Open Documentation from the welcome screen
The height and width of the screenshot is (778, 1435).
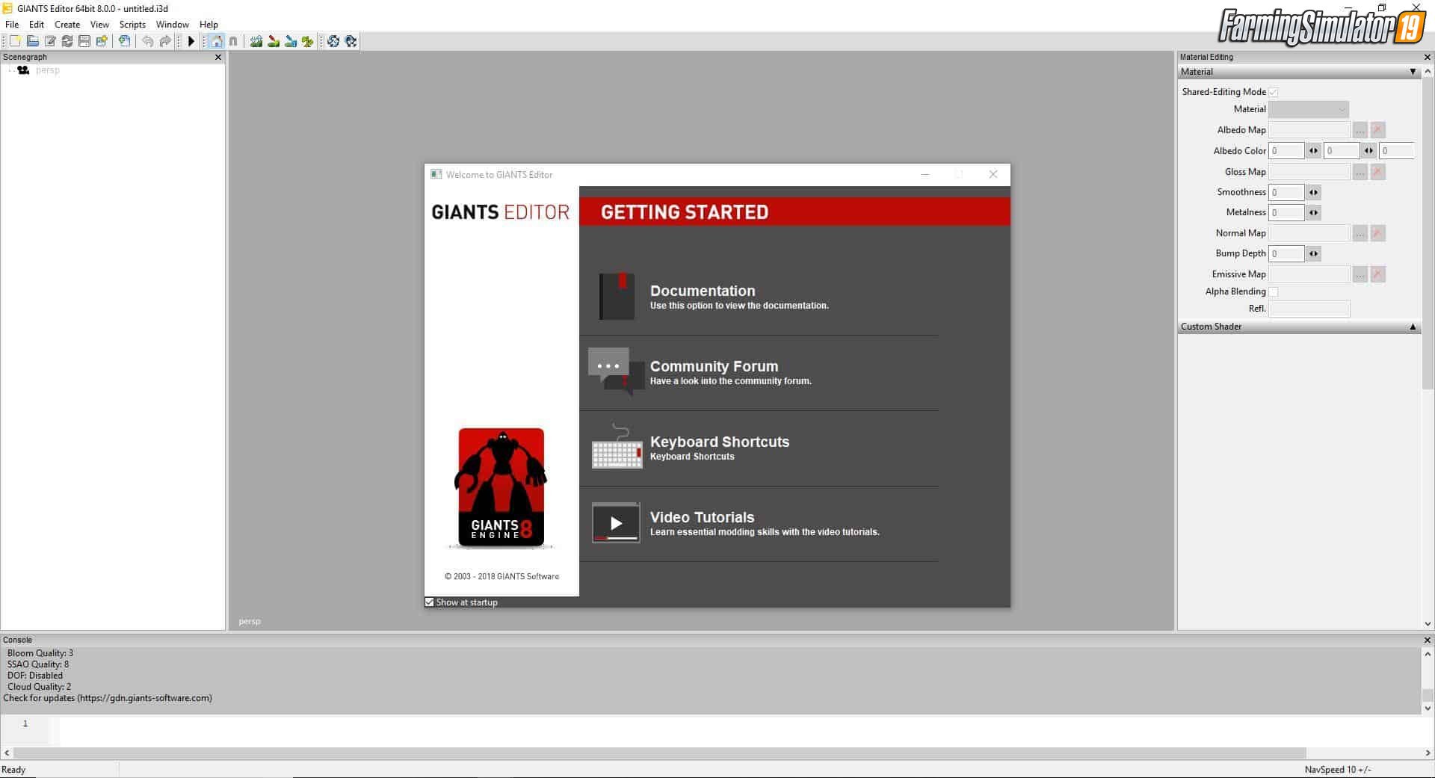pyautogui.click(x=702, y=291)
